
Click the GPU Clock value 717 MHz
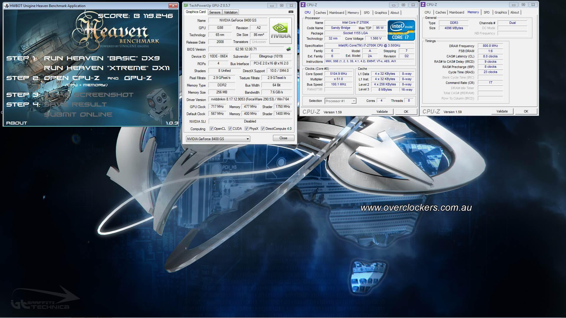[x=217, y=107]
